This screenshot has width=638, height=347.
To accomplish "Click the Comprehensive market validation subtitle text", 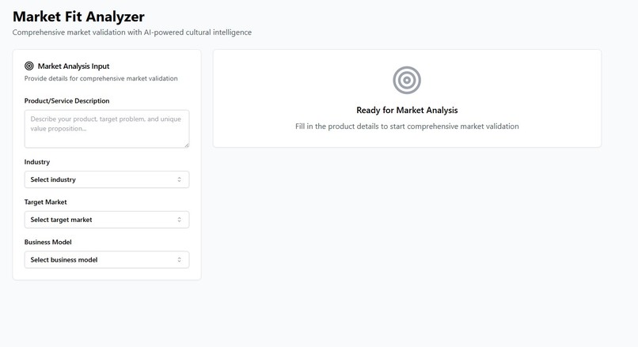I will point(132,32).
